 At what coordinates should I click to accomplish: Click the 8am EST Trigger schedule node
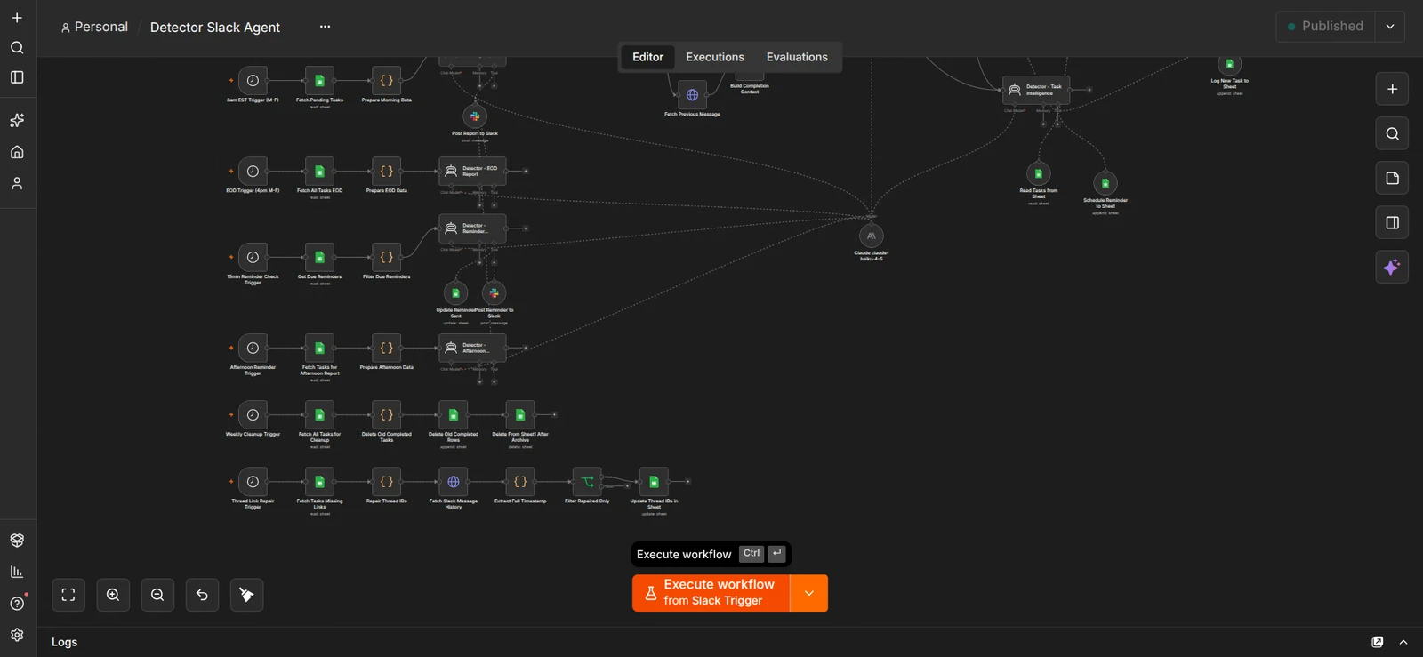tap(253, 81)
